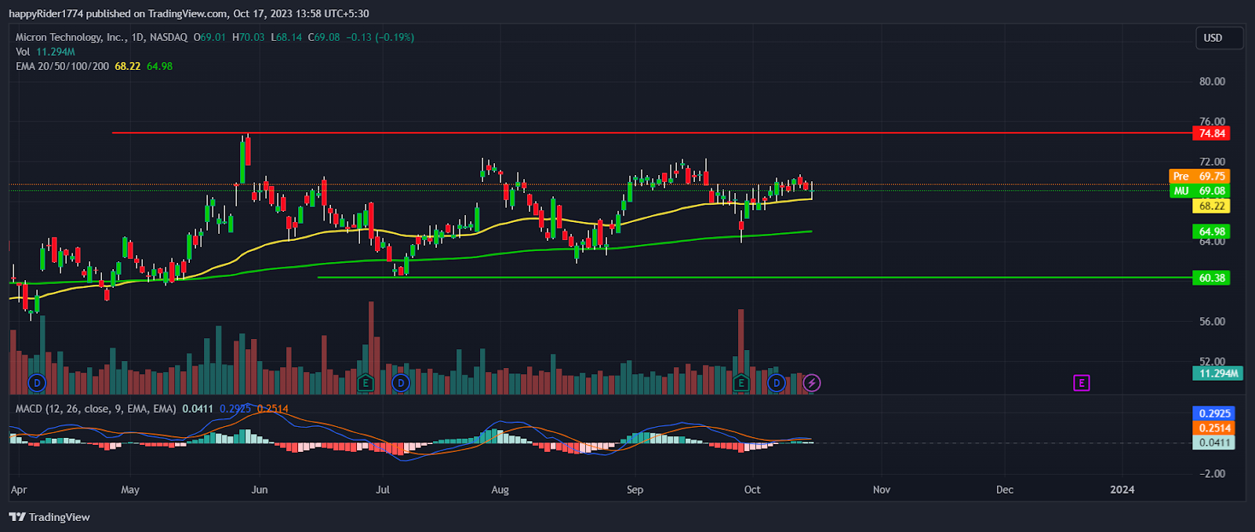Click the October dividend D marker
Viewport: 1255px width, 532px height.
tap(776, 383)
